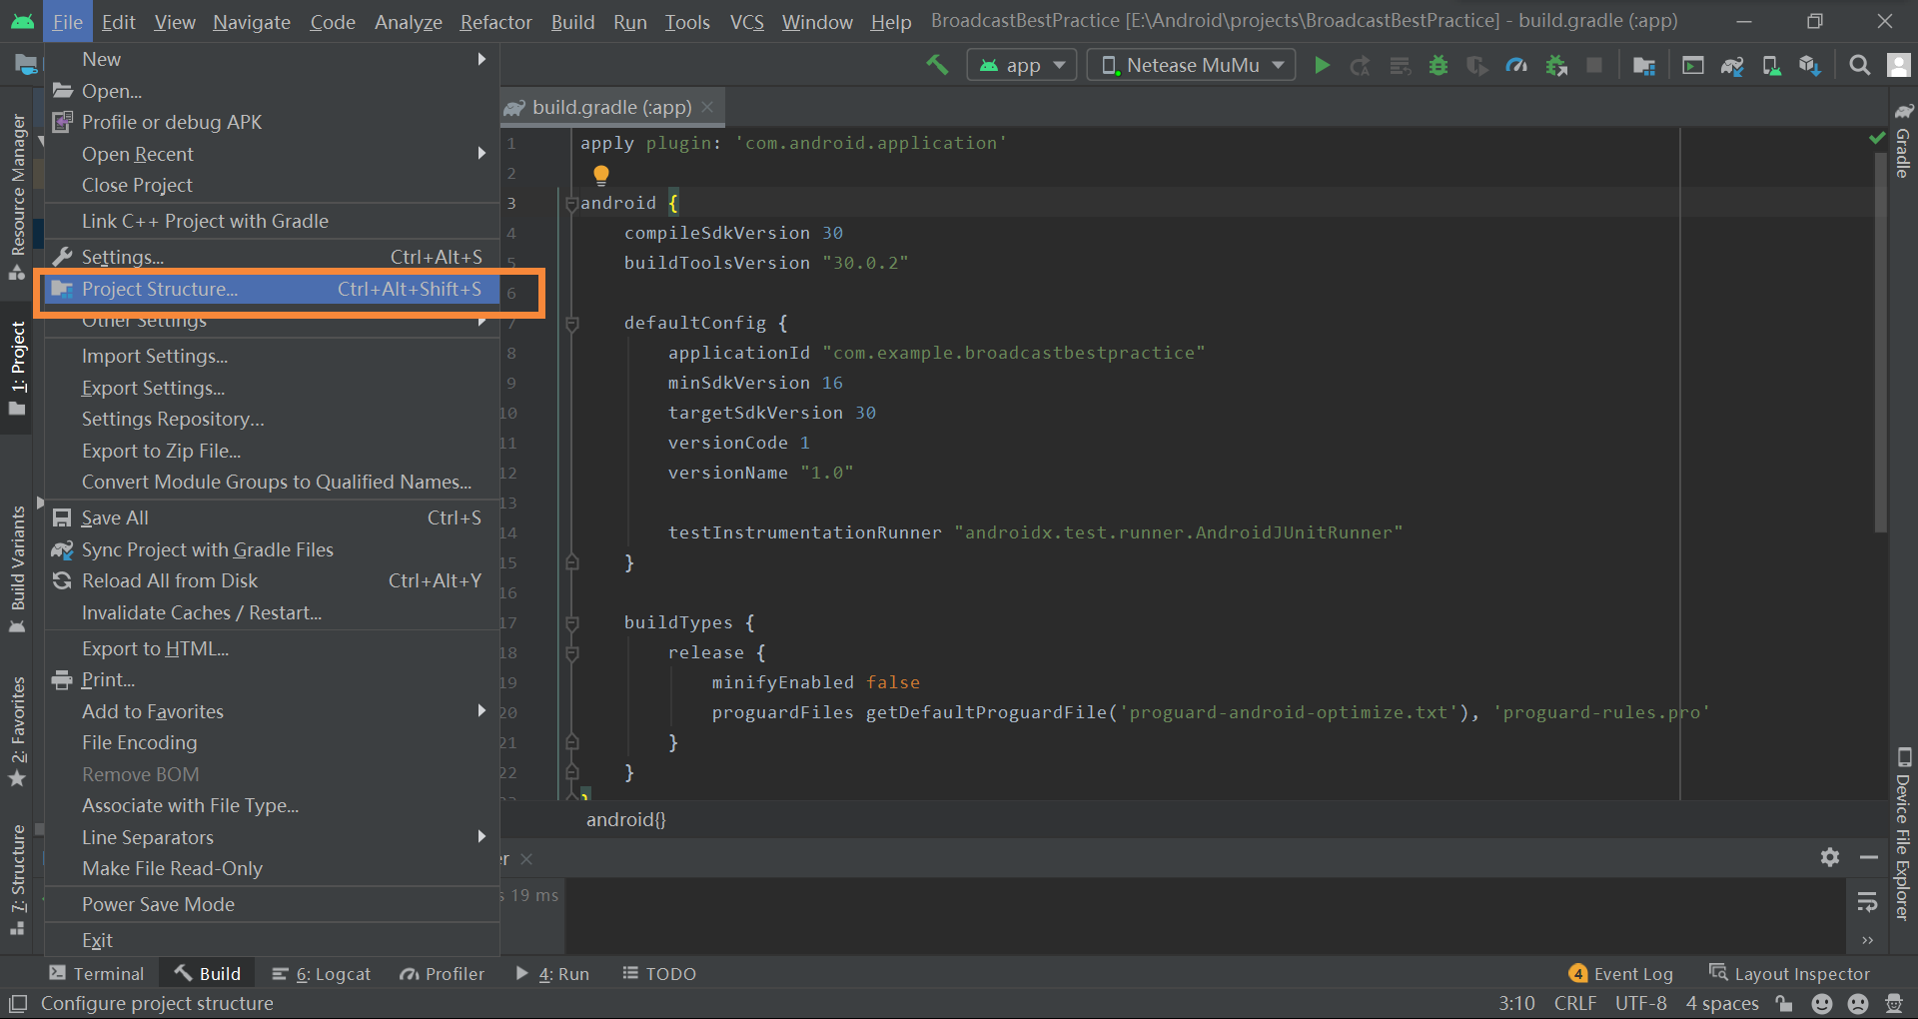Sync Project with Gradle Files toolbar icon
Viewport: 1918px width, 1019px height.
[x=1732, y=66]
